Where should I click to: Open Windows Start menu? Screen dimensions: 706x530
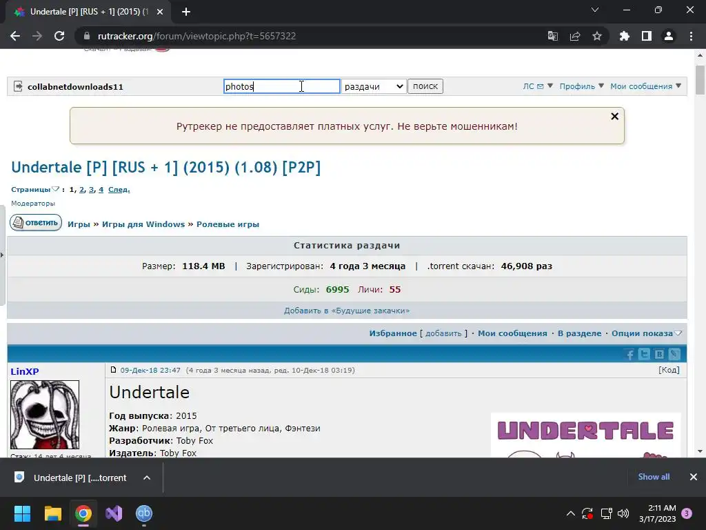click(x=23, y=513)
